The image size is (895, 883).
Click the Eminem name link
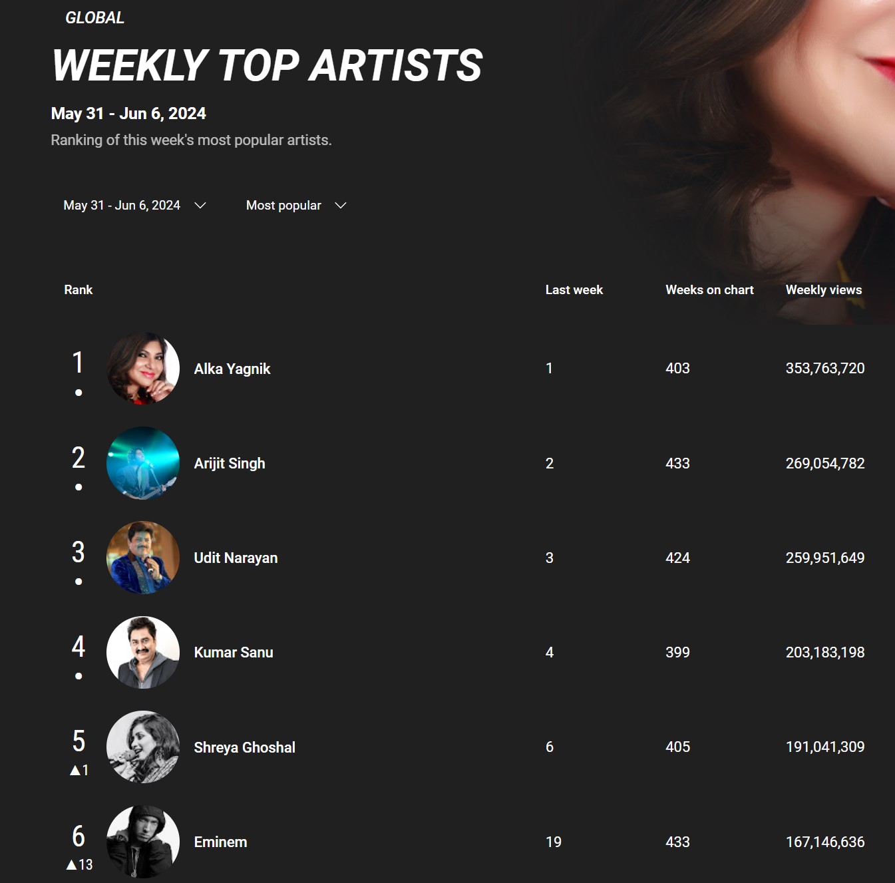coord(220,842)
